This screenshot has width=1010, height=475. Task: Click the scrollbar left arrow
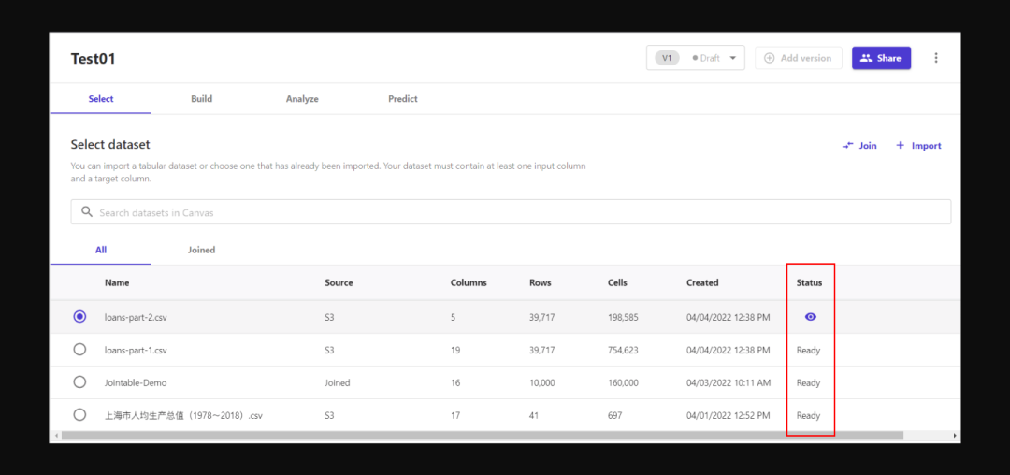tap(56, 436)
